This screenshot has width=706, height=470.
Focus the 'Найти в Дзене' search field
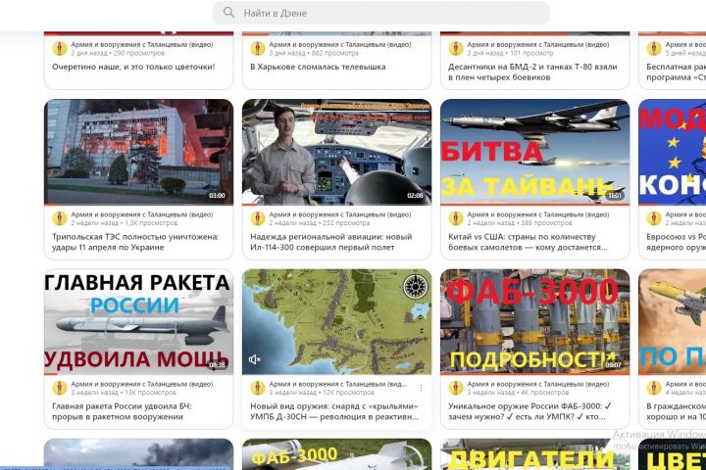(x=380, y=13)
